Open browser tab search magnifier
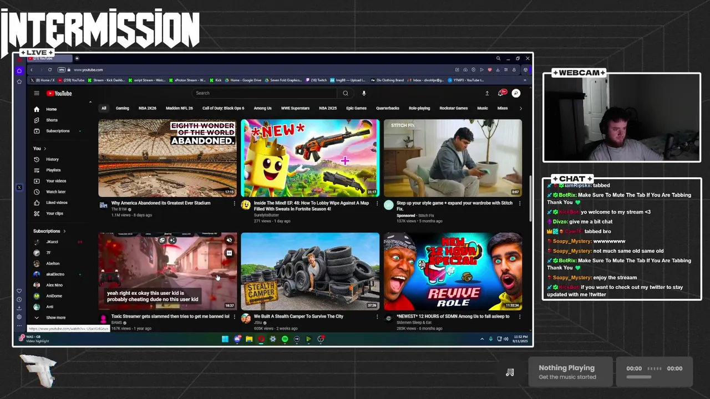The image size is (710, 399). click(x=498, y=58)
